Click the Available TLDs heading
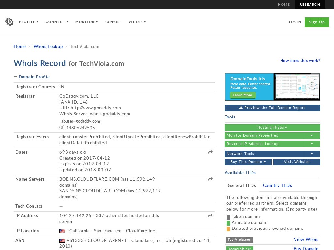This screenshot has width=334, height=250. (x=240, y=173)
